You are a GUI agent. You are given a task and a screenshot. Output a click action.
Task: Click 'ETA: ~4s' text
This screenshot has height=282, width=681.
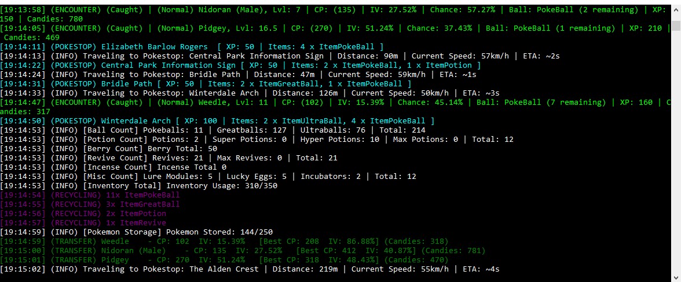(x=481, y=269)
